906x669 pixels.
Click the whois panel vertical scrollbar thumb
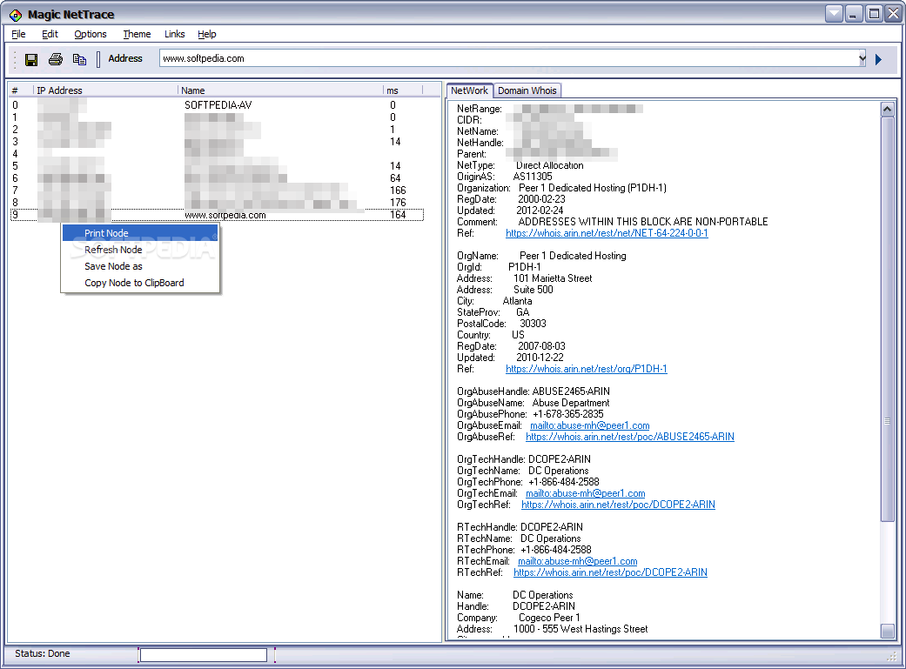click(x=888, y=319)
